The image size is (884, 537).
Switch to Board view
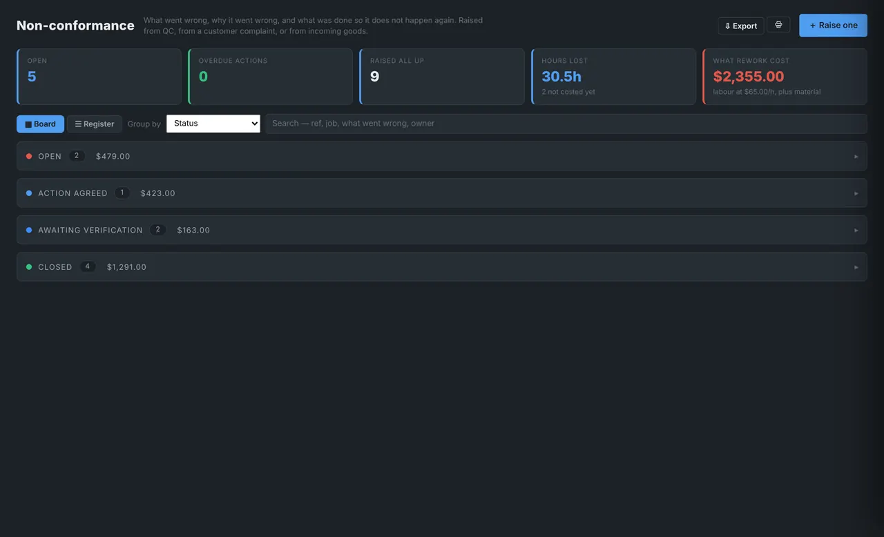[40, 124]
